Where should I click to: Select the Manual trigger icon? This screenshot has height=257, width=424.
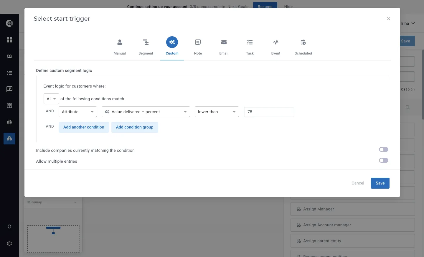click(120, 42)
